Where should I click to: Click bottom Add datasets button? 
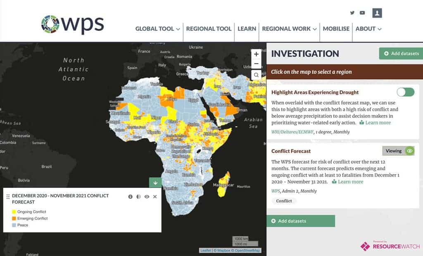[x=301, y=221]
